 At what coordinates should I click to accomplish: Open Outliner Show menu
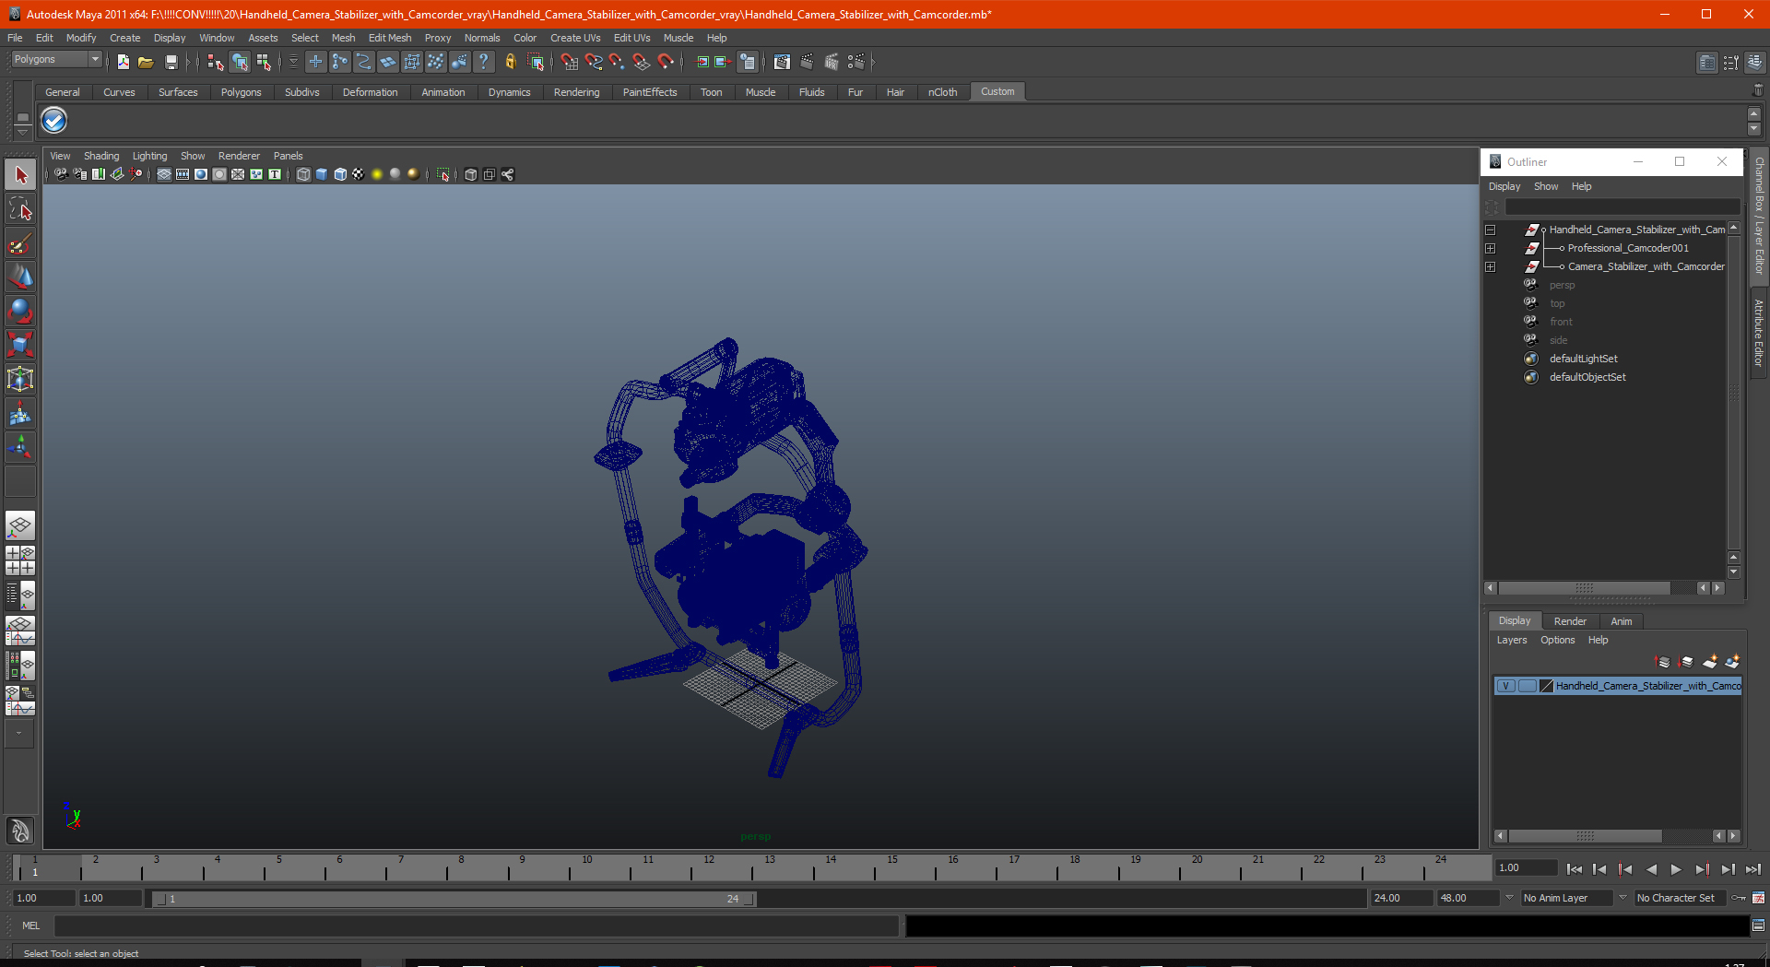(1546, 186)
